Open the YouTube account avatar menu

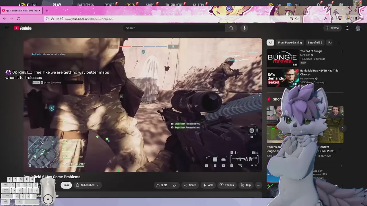(x=358, y=28)
